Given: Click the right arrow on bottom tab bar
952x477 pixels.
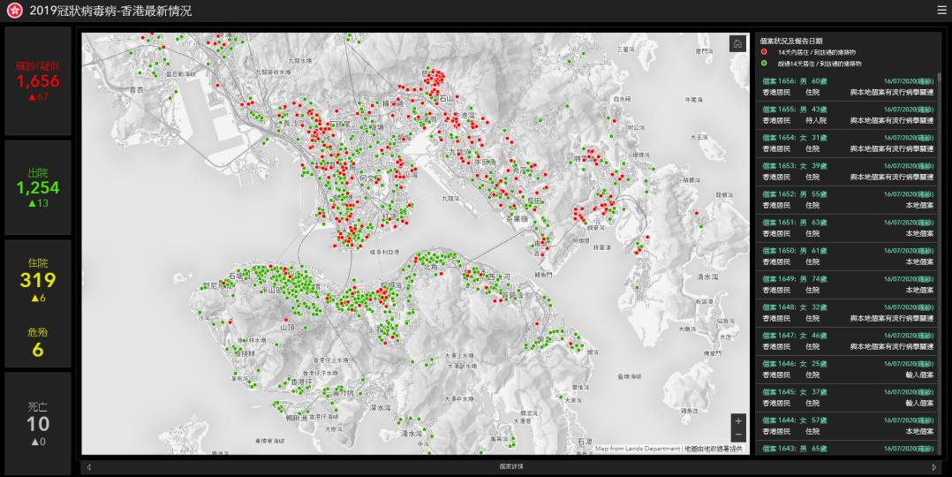Looking at the screenshot, I should click(x=934, y=466).
